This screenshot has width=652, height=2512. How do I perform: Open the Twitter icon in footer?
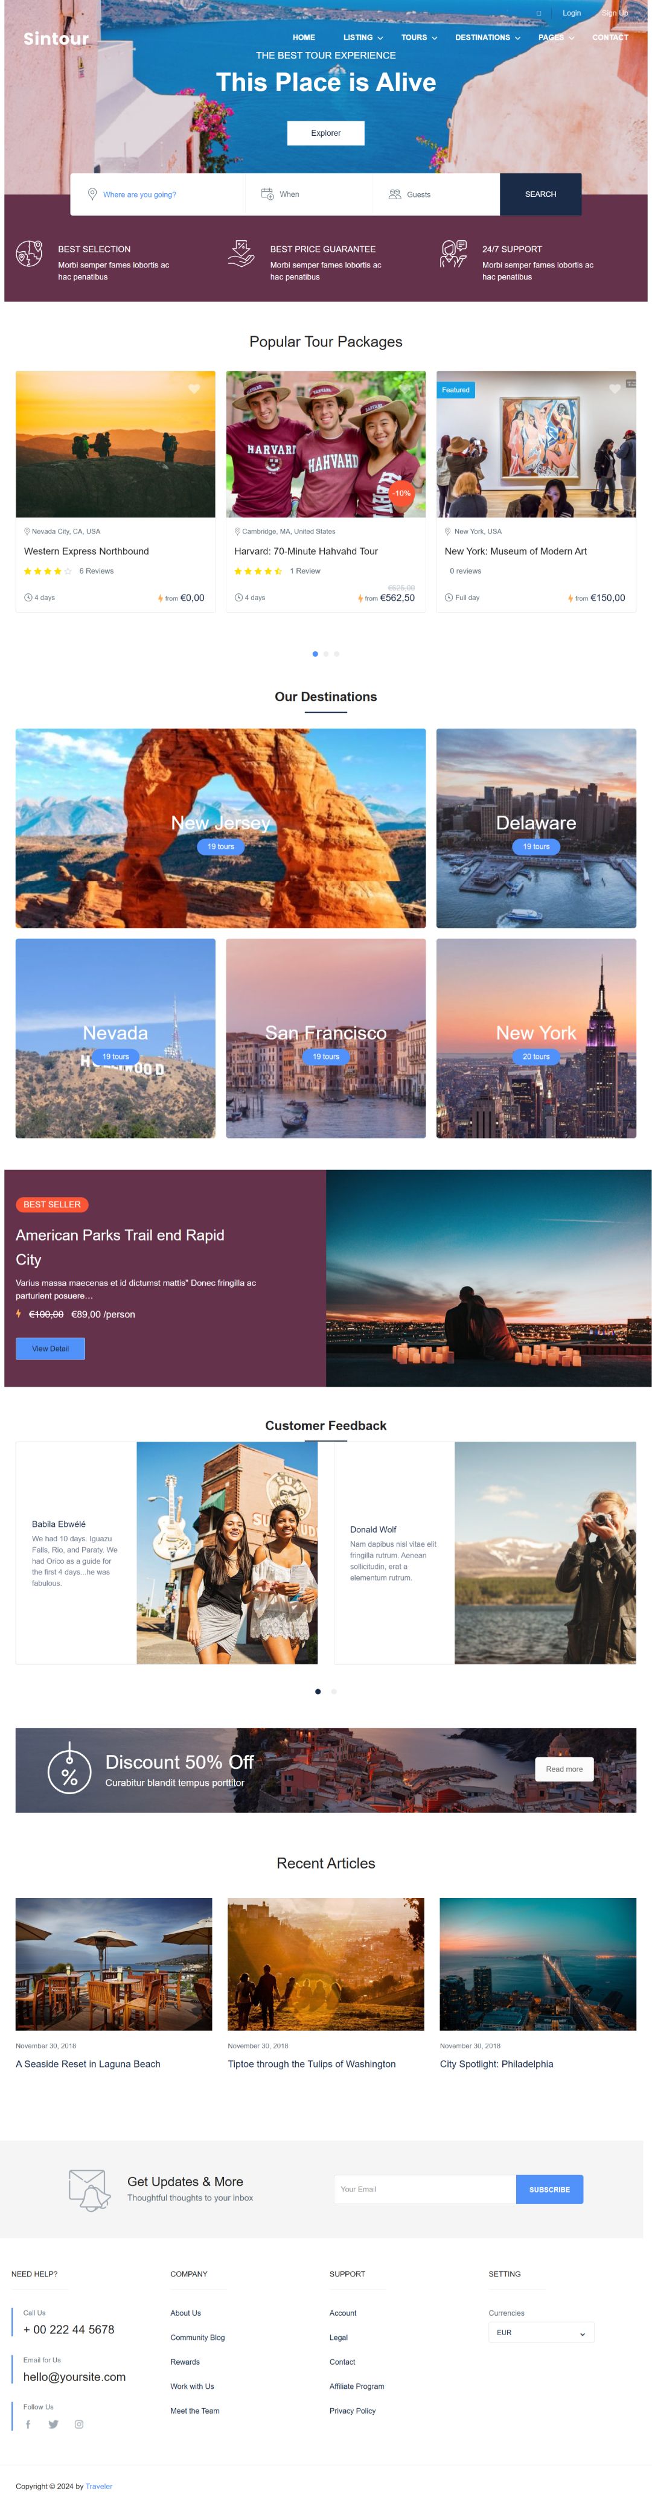point(54,2424)
